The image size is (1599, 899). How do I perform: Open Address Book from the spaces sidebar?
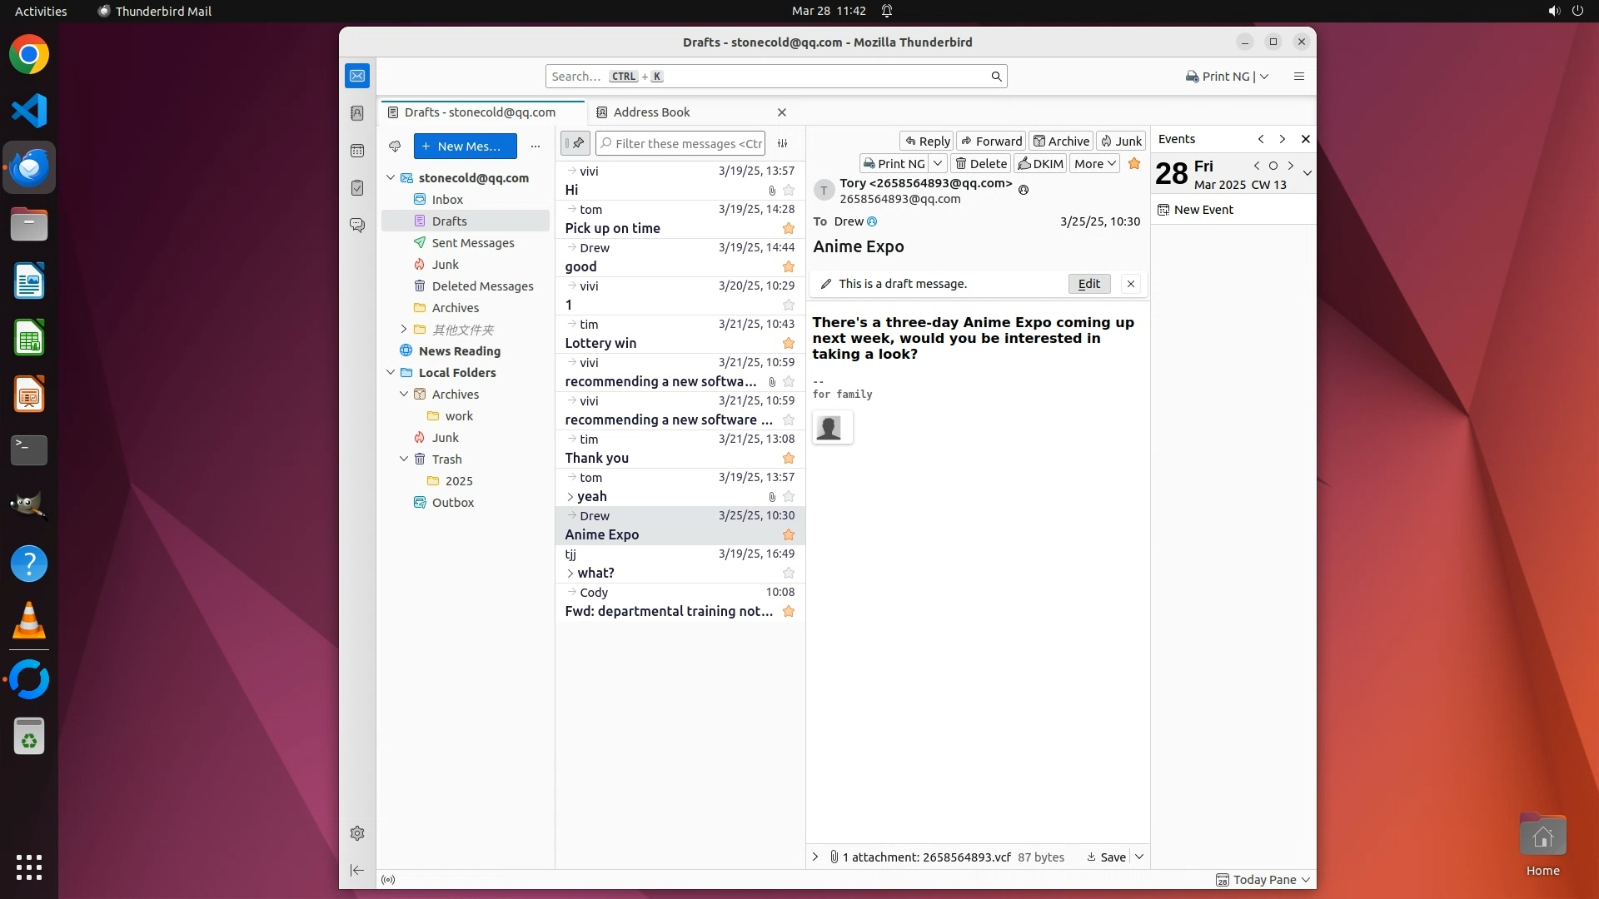[x=357, y=113]
